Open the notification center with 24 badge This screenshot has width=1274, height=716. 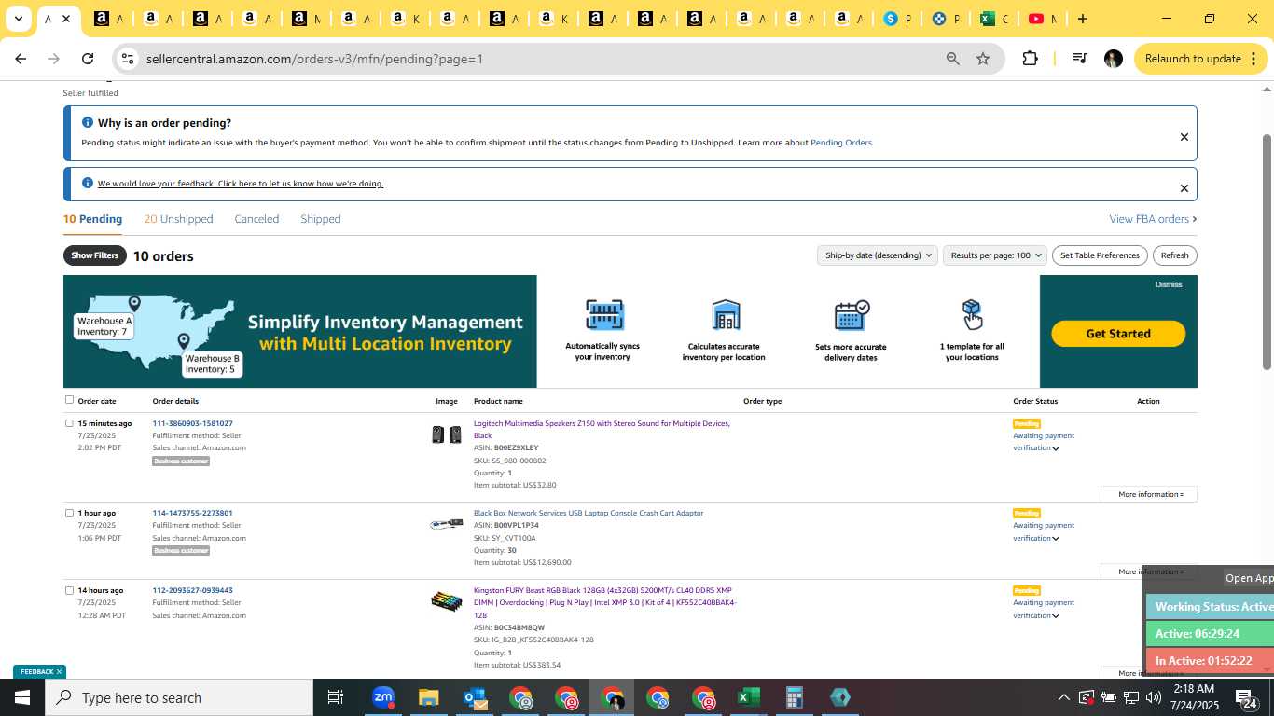pos(1247,698)
